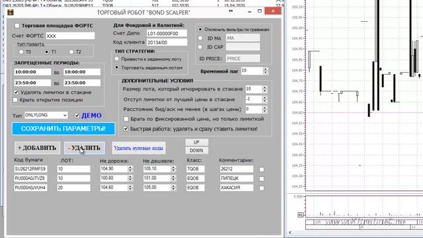The height and width of the screenshot is (238, 423).
Task: Select T0 limit type radio
Action: pyautogui.click(x=21, y=52)
